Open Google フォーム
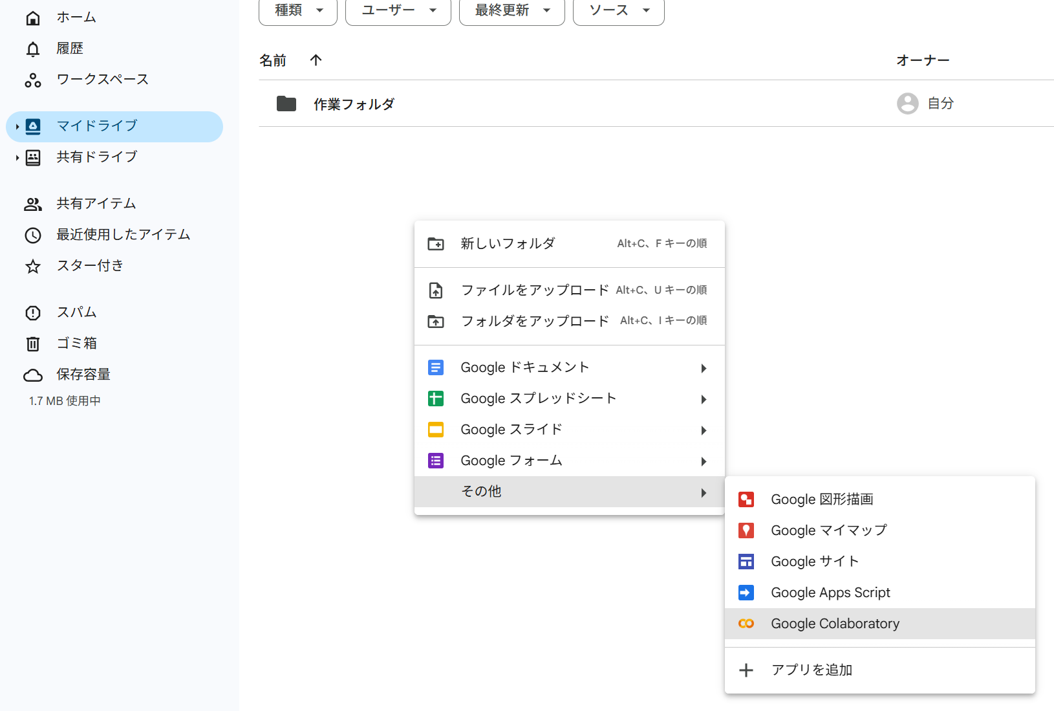 (511, 460)
